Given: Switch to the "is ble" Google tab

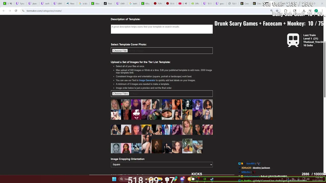Looking at the screenshot, I should tap(83, 4).
